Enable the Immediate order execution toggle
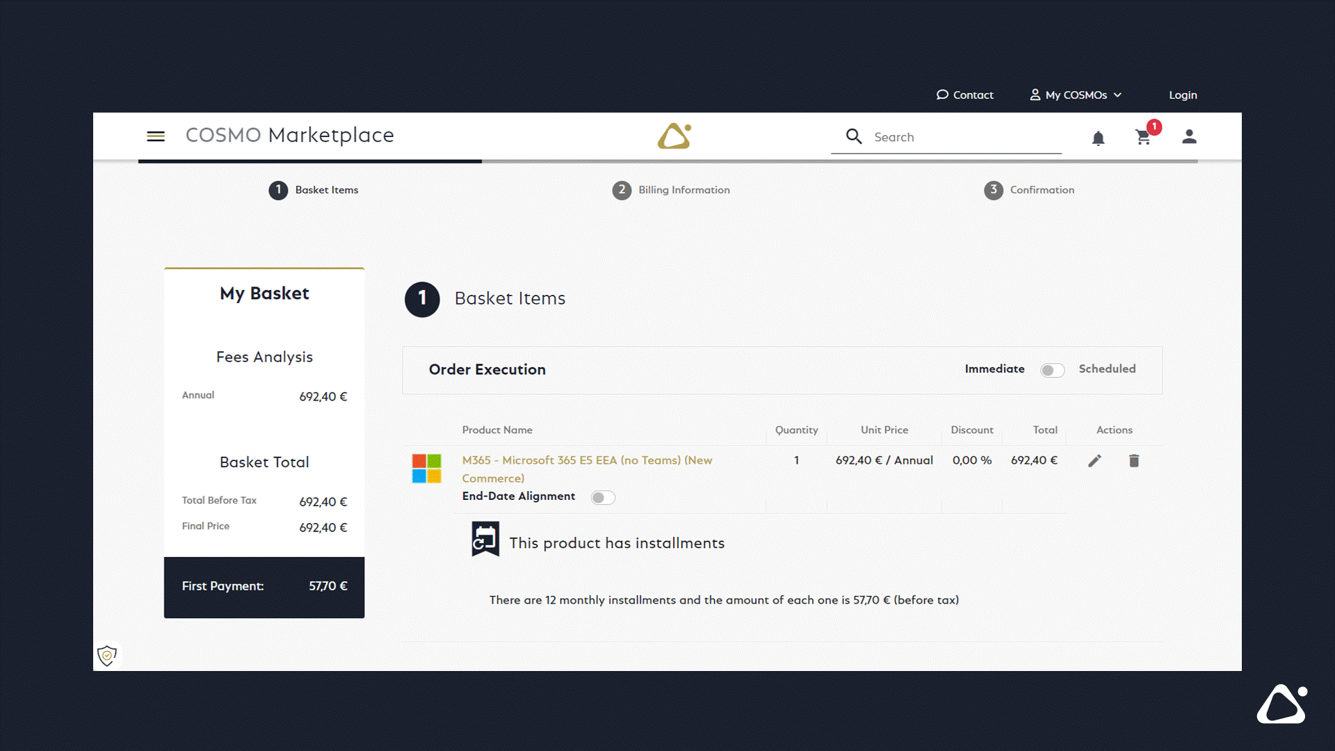 1052,369
